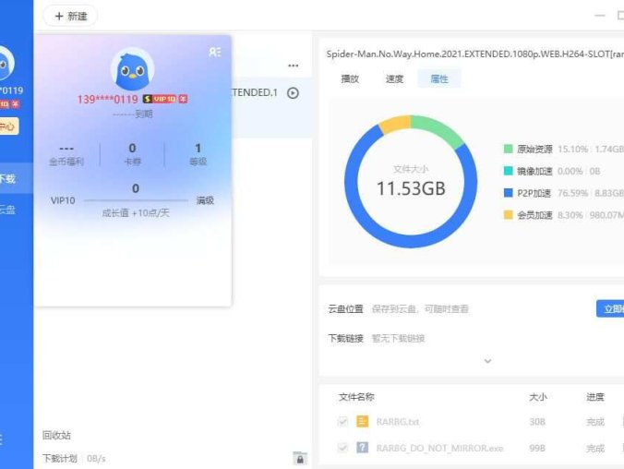Switch to the 属性 tab
Screen dimensions: 624x469
click(x=439, y=78)
